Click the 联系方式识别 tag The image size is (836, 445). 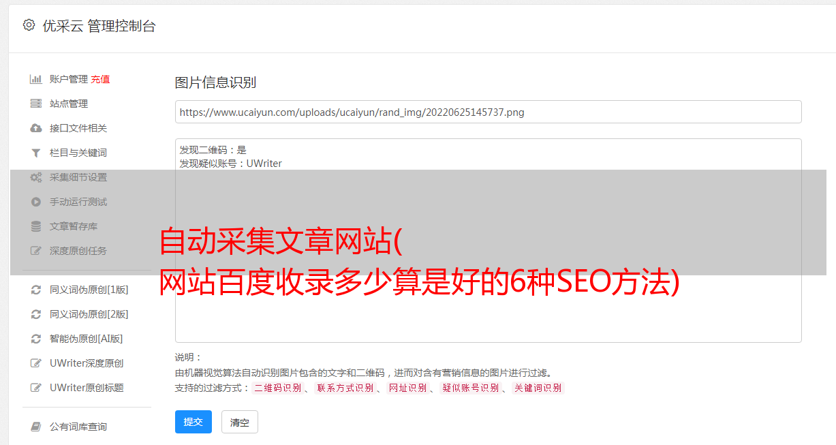pos(345,388)
